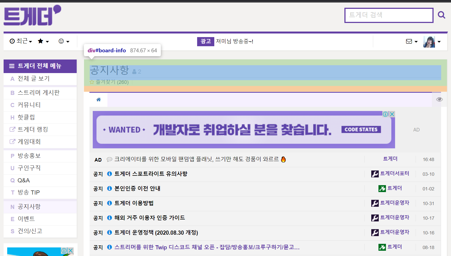Image resolution: width=451 pixels, height=256 pixels.
Task: Click the search magnifier icon
Action: click(441, 15)
